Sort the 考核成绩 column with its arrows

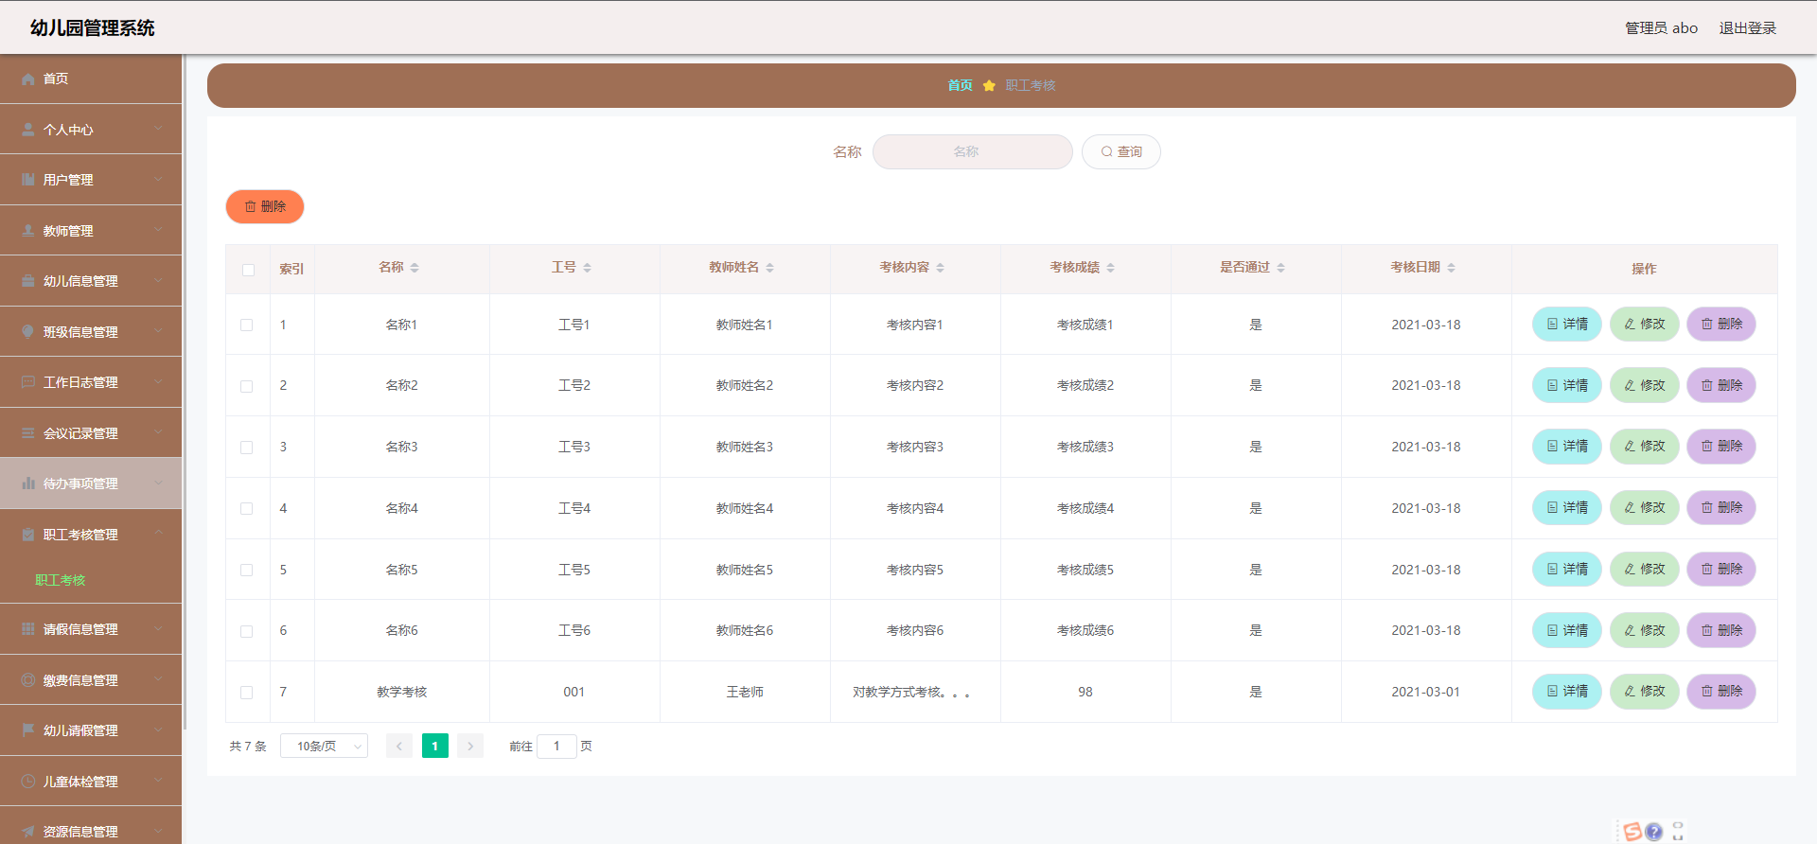coord(1111,268)
